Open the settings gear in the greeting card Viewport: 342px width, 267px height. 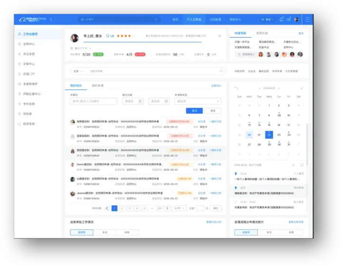coord(219,36)
